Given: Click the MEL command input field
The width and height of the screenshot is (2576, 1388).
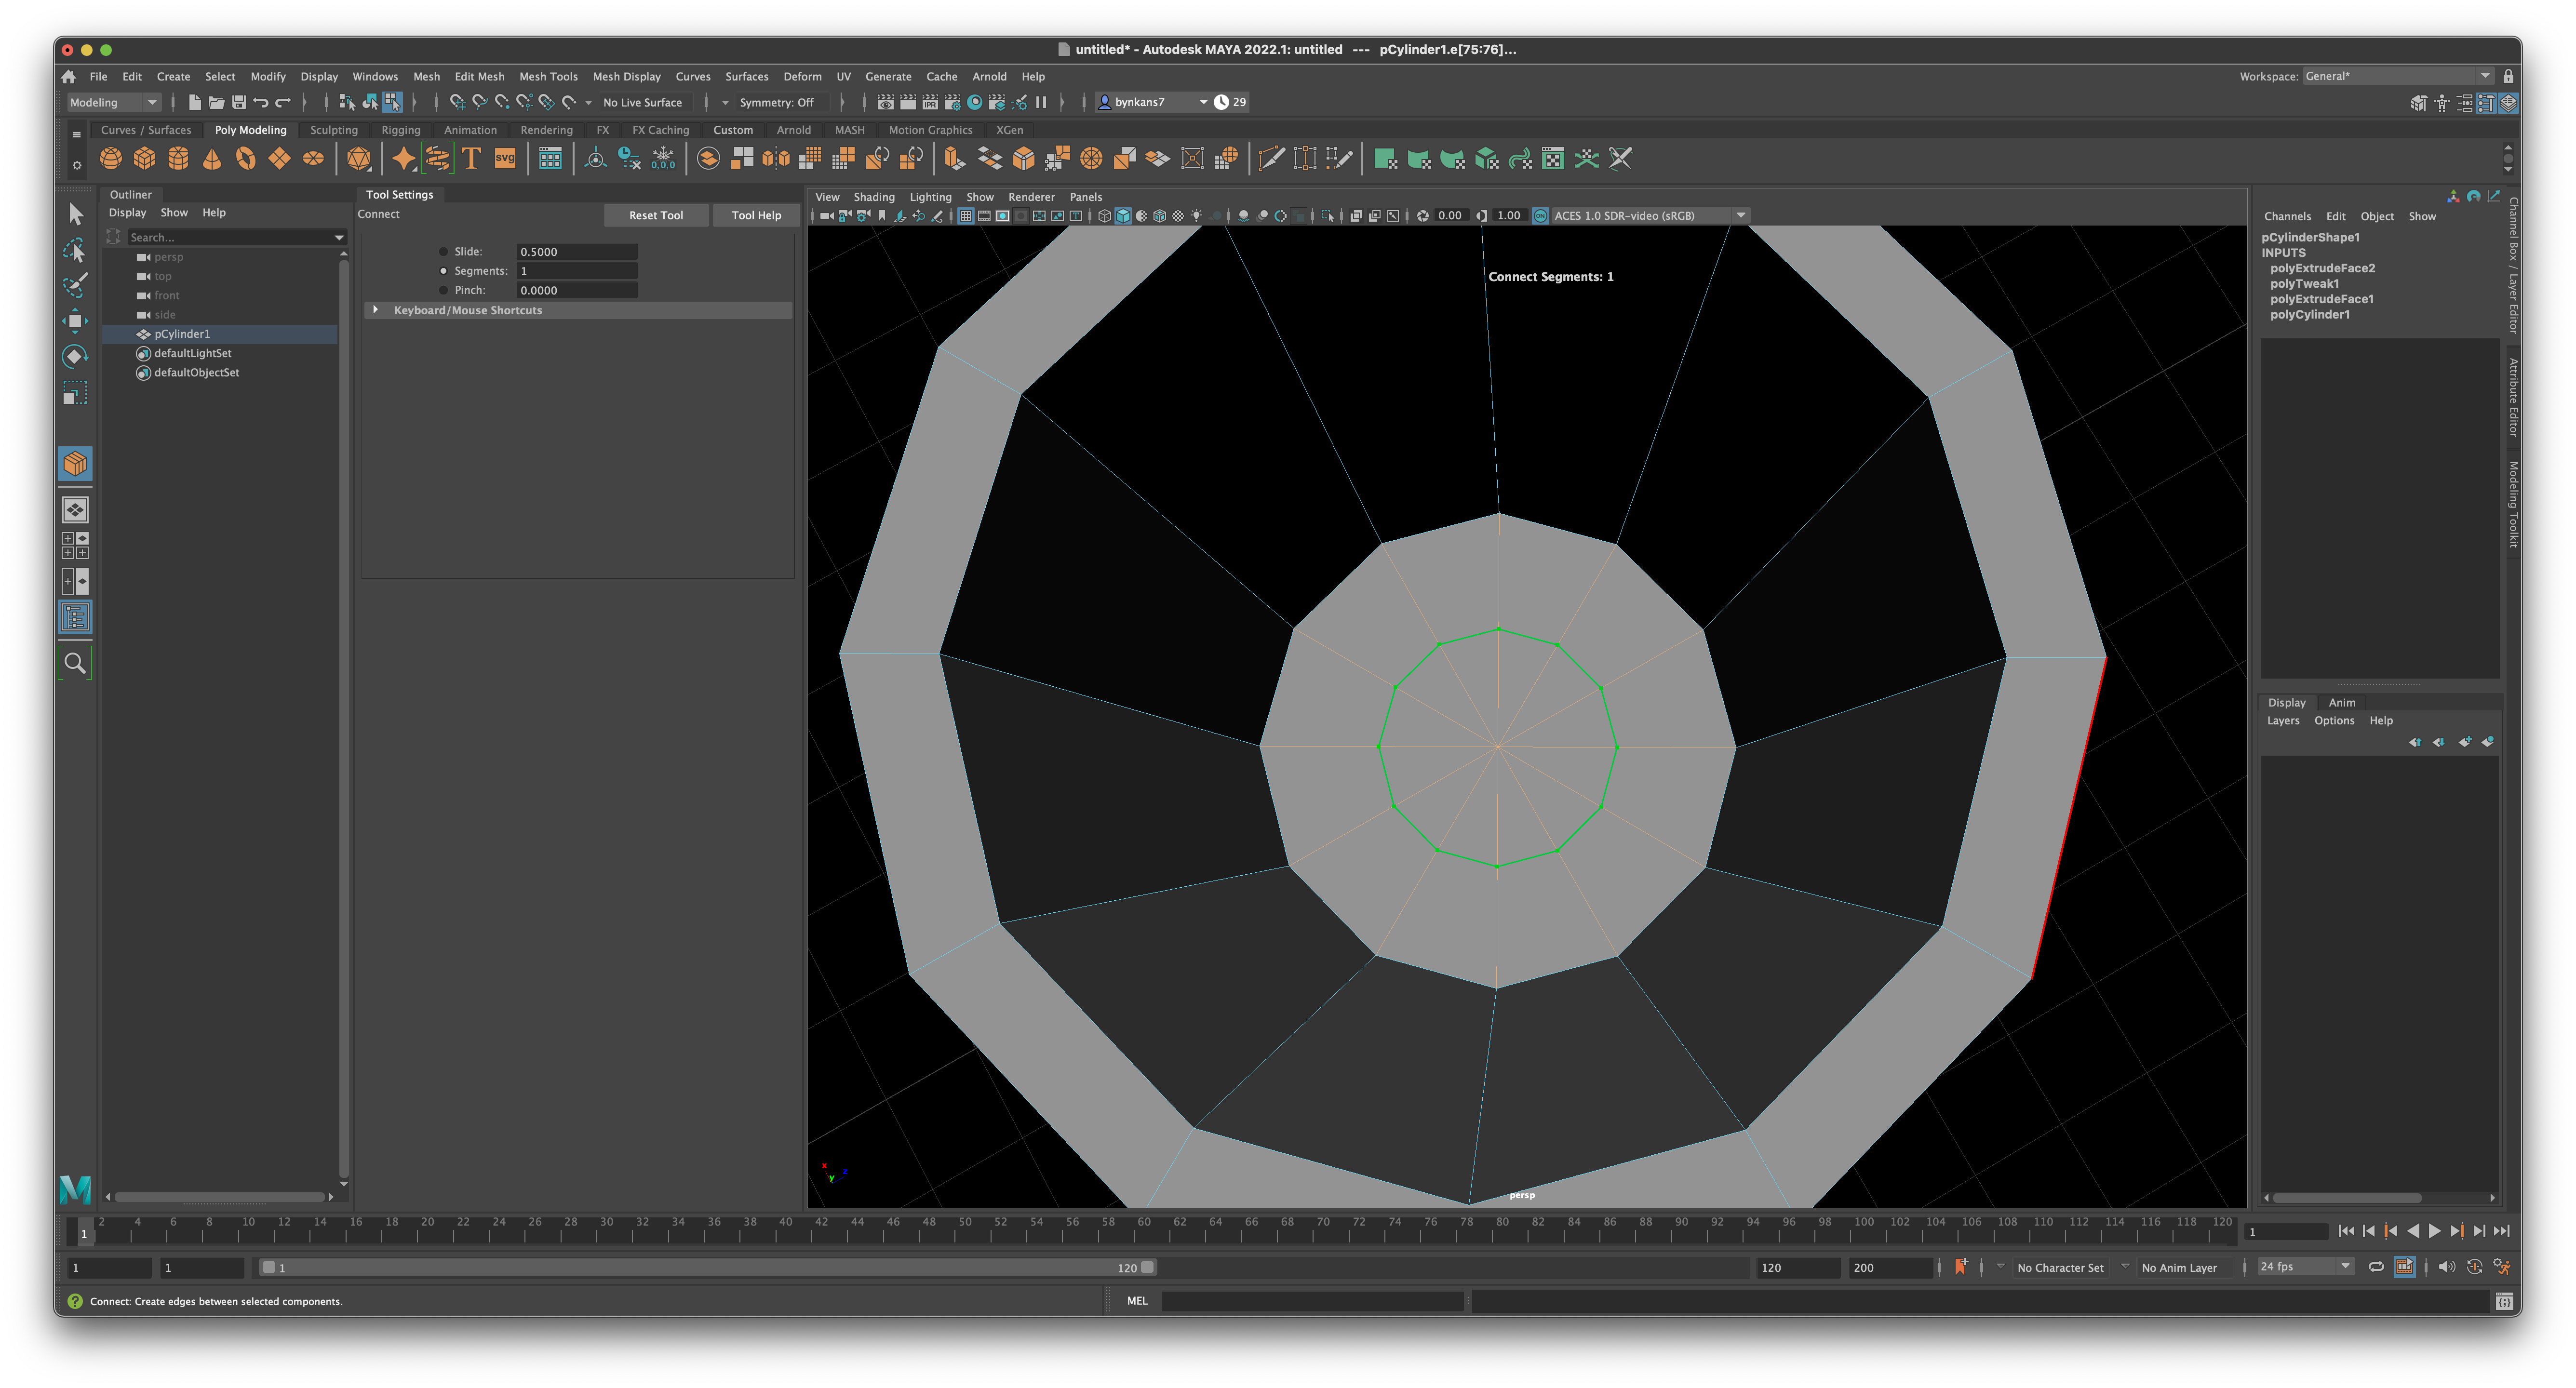Looking at the screenshot, I should point(1312,1301).
